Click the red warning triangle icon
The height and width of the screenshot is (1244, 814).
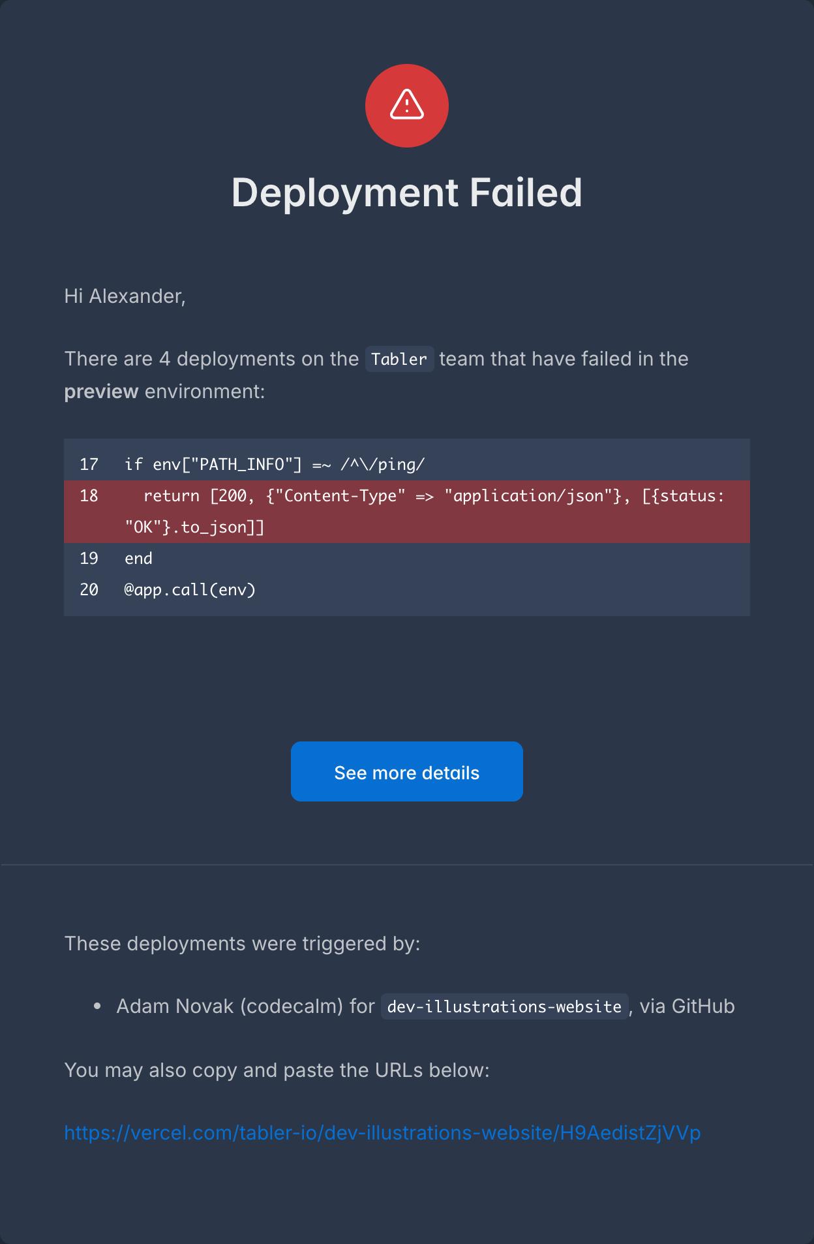(406, 105)
